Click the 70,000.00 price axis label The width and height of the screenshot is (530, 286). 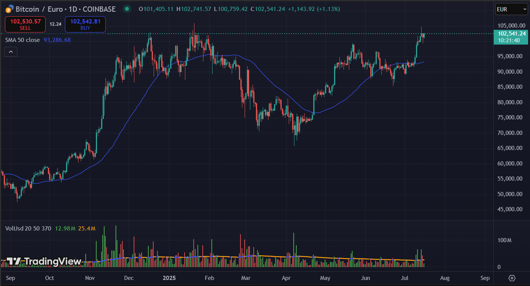(510, 133)
